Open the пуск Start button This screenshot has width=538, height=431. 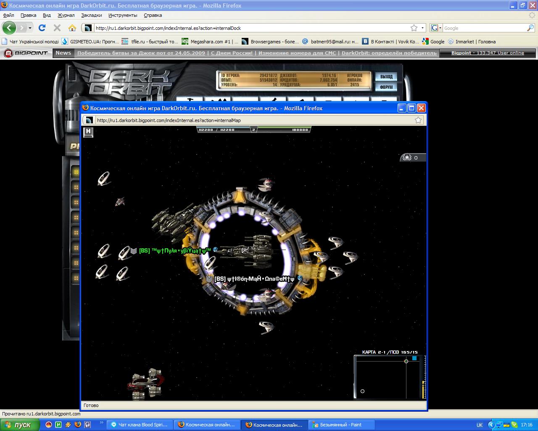[20, 425]
